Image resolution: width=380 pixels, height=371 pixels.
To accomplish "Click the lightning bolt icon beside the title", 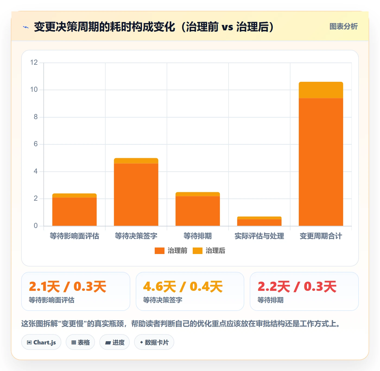I will pos(26,27).
